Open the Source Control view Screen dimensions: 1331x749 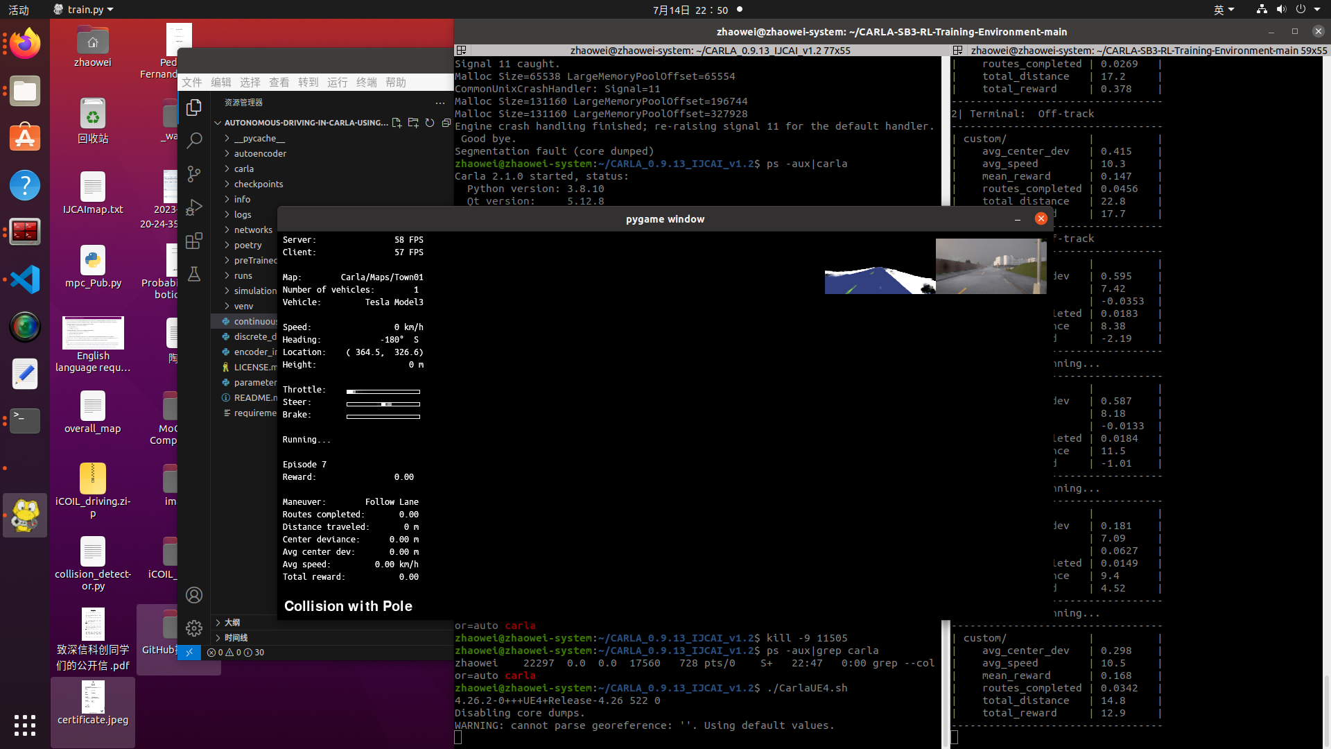point(194,174)
